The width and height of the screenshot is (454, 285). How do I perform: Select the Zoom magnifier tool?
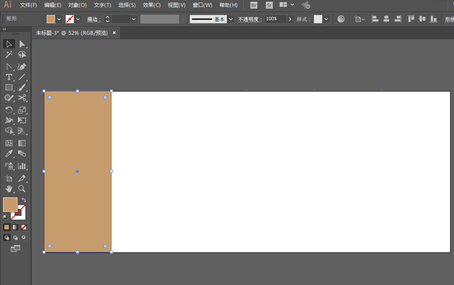pyautogui.click(x=22, y=189)
